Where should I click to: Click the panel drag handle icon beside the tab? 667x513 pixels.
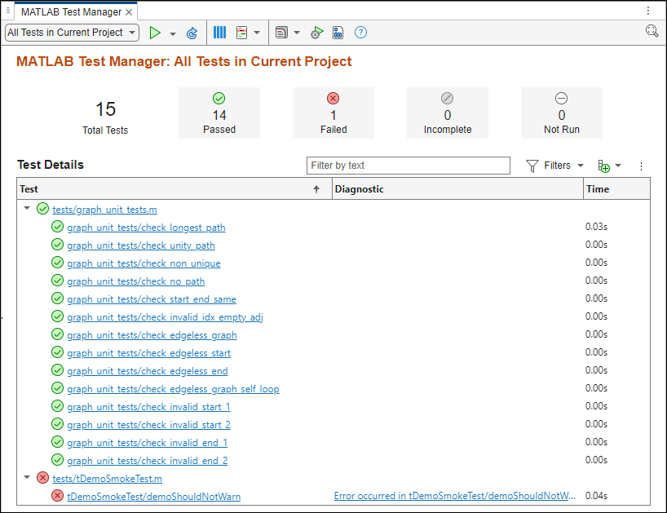pyautogui.click(x=7, y=10)
